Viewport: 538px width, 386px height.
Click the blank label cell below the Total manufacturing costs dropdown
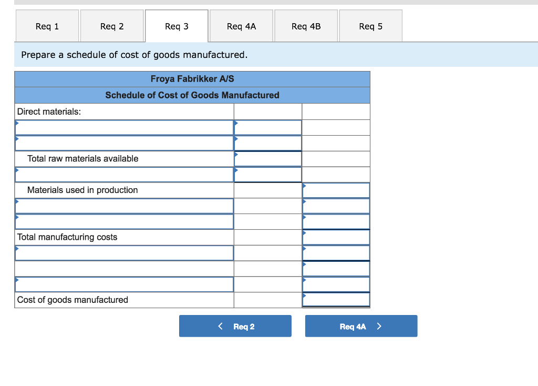[x=124, y=269]
